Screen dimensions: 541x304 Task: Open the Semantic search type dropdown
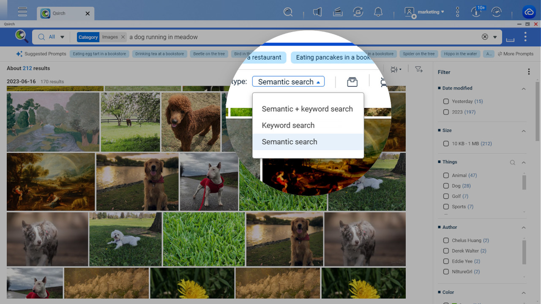pos(288,81)
